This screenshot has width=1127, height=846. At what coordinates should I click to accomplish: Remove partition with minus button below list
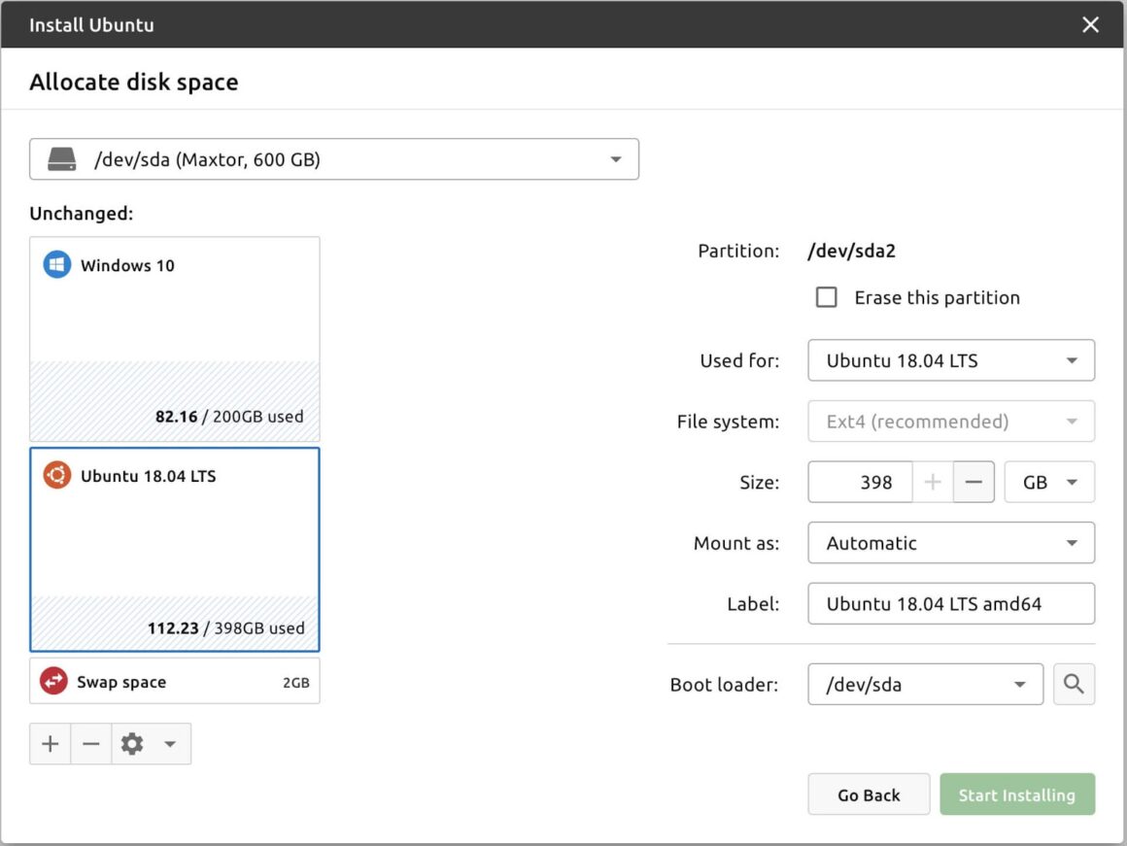tap(91, 743)
